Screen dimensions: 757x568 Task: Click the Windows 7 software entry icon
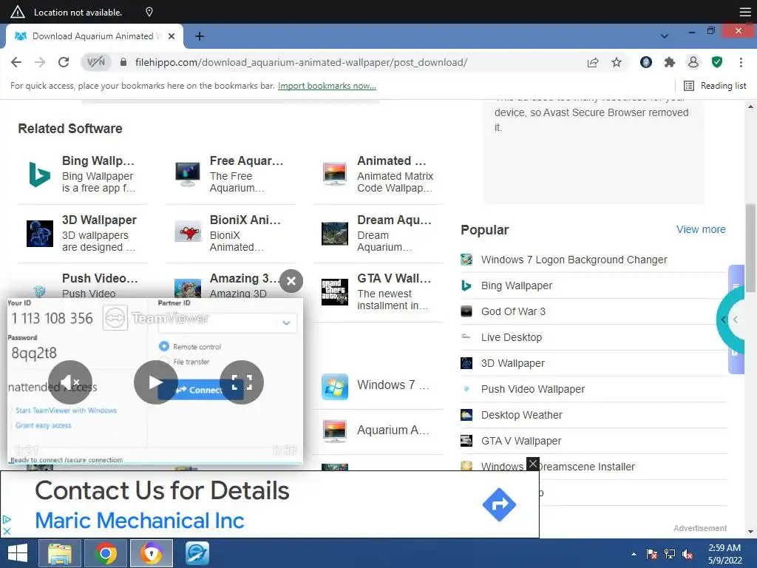point(335,386)
